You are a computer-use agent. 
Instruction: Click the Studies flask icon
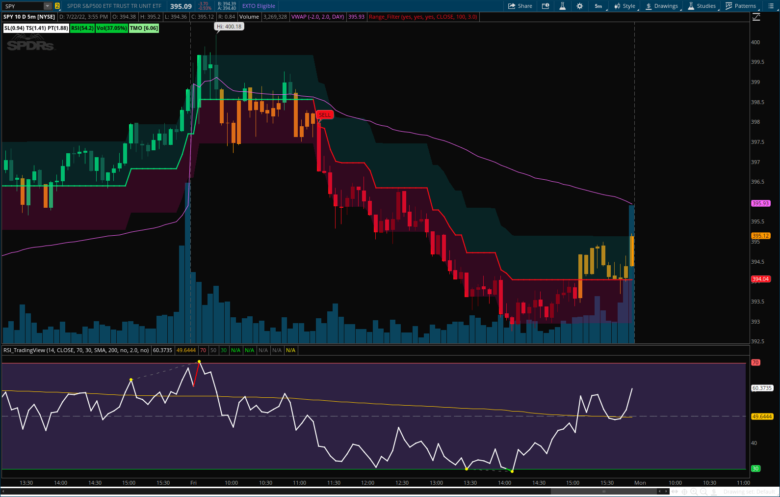[x=691, y=6]
